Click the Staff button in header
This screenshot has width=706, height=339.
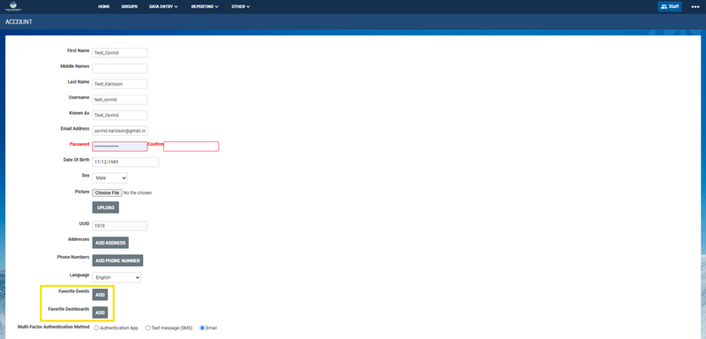coord(670,7)
